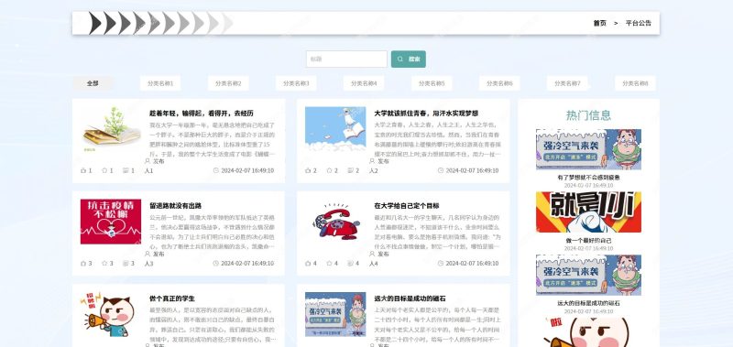Viewport: 733px width, 347px height.
Task: Click 远大的目标是成功的磁石 caption in hot info sidebar
Action: 588,304
